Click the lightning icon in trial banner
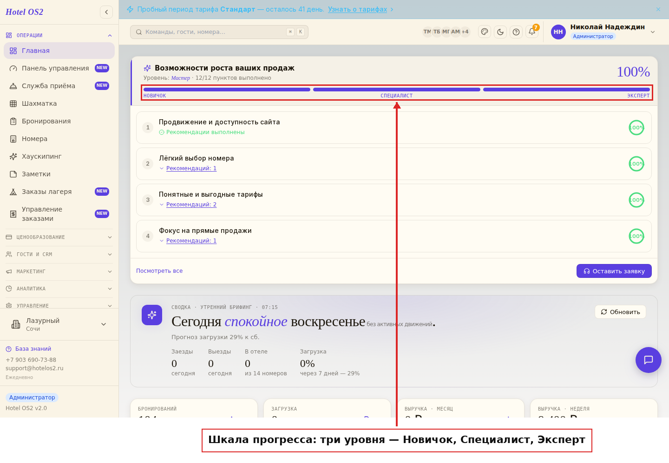669x463 pixels. point(130,9)
